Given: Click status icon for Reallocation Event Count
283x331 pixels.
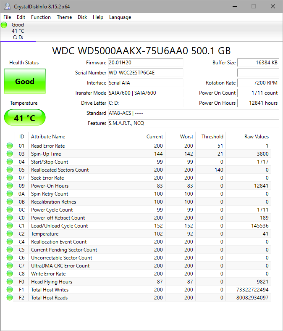Looking at the screenshot, I should point(10,241).
